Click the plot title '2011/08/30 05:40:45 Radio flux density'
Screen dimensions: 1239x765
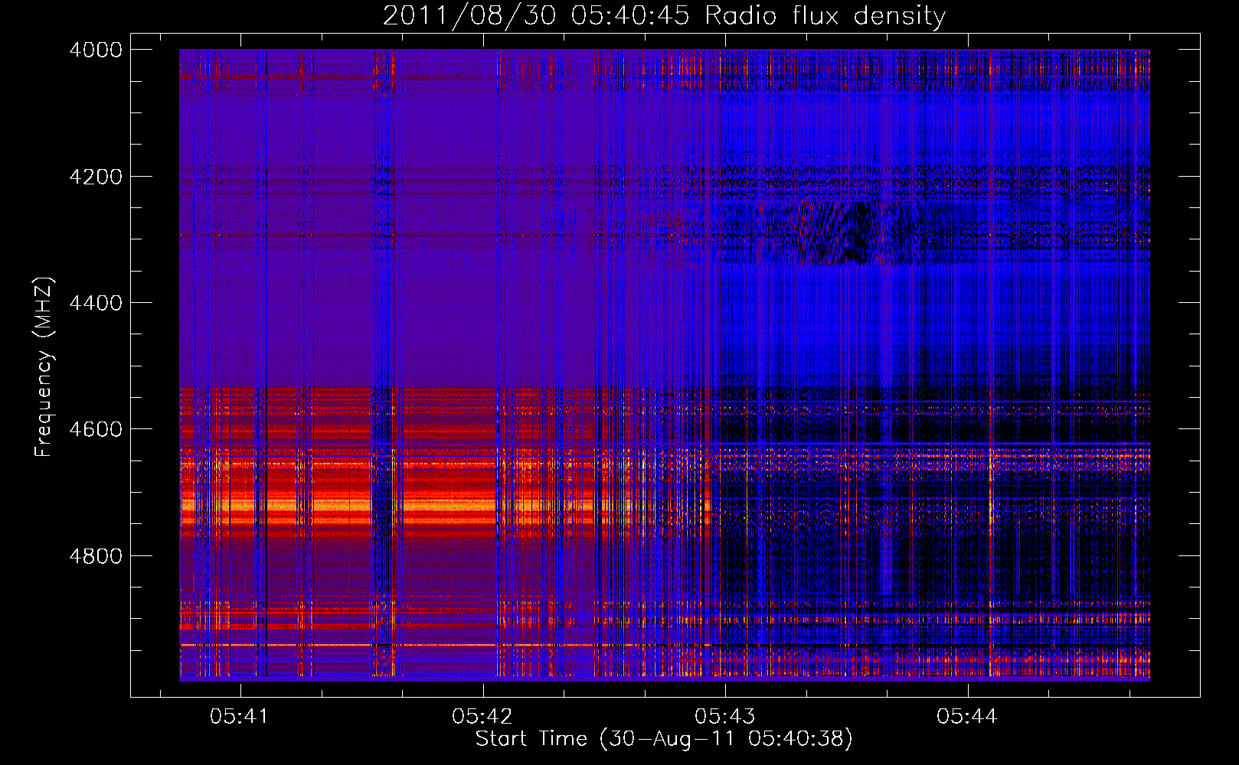point(664,16)
